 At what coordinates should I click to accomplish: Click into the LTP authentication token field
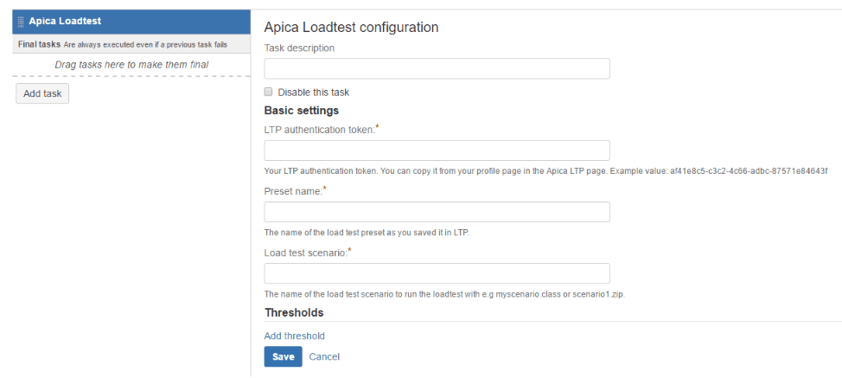[x=437, y=151]
